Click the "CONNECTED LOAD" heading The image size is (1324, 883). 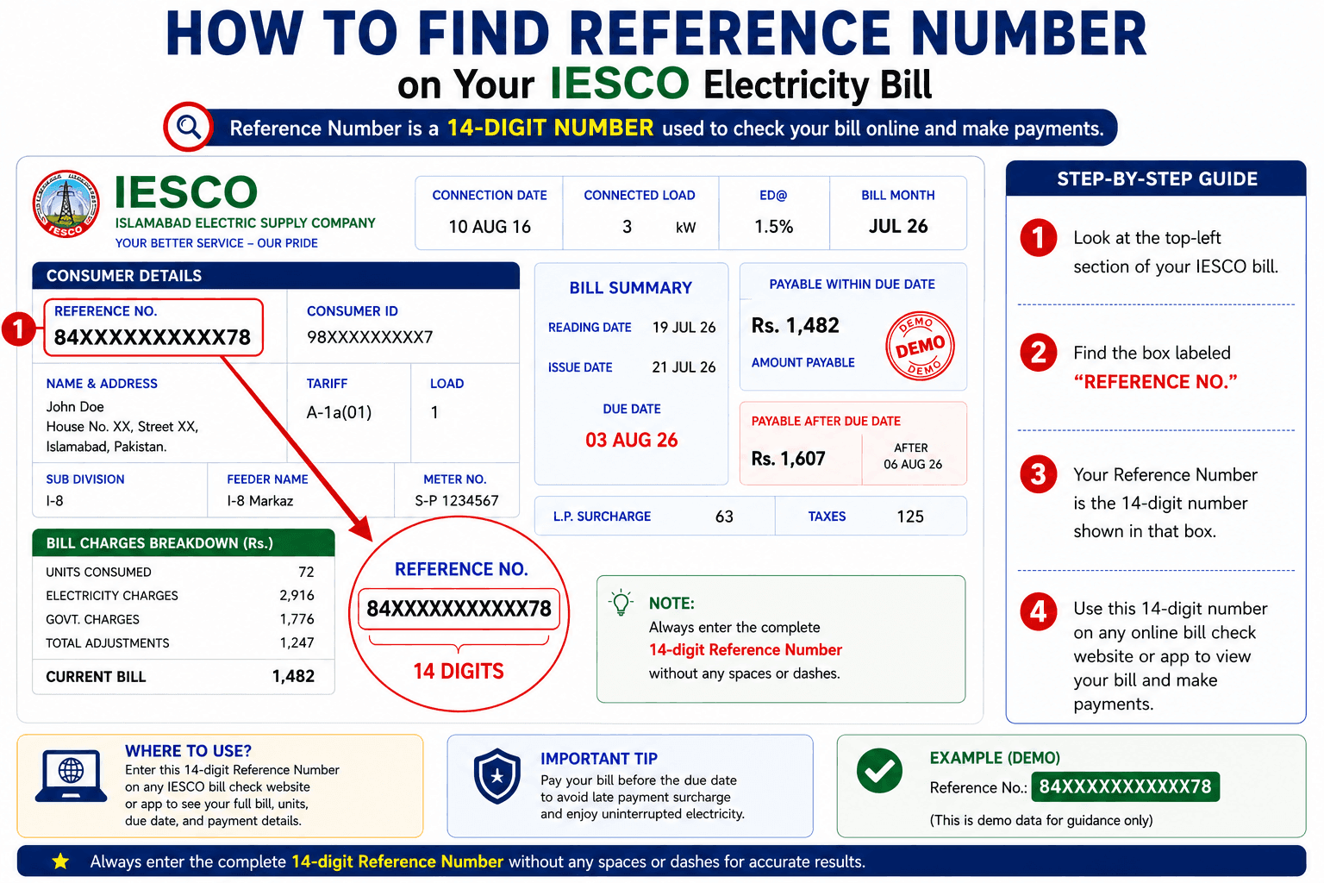[x=640, y=196]
